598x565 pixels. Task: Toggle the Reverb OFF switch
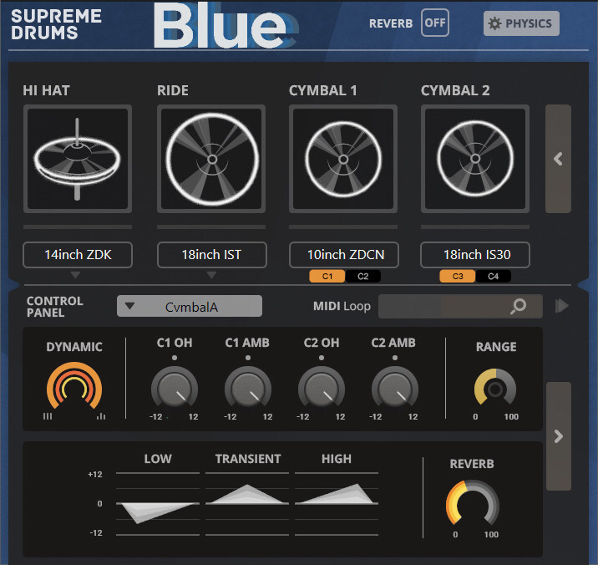click(434, 23)
